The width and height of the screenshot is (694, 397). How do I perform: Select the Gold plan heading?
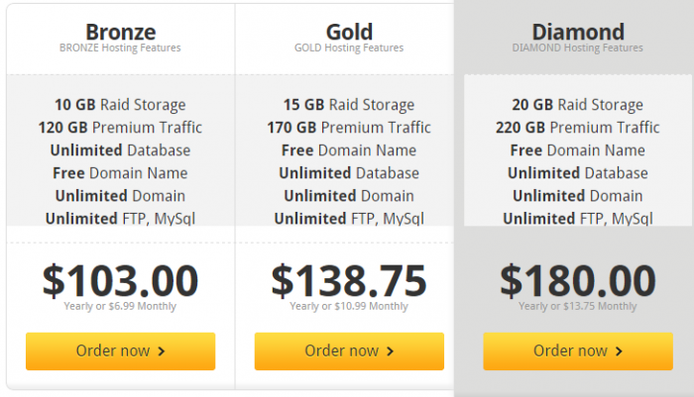click(349, 31)
